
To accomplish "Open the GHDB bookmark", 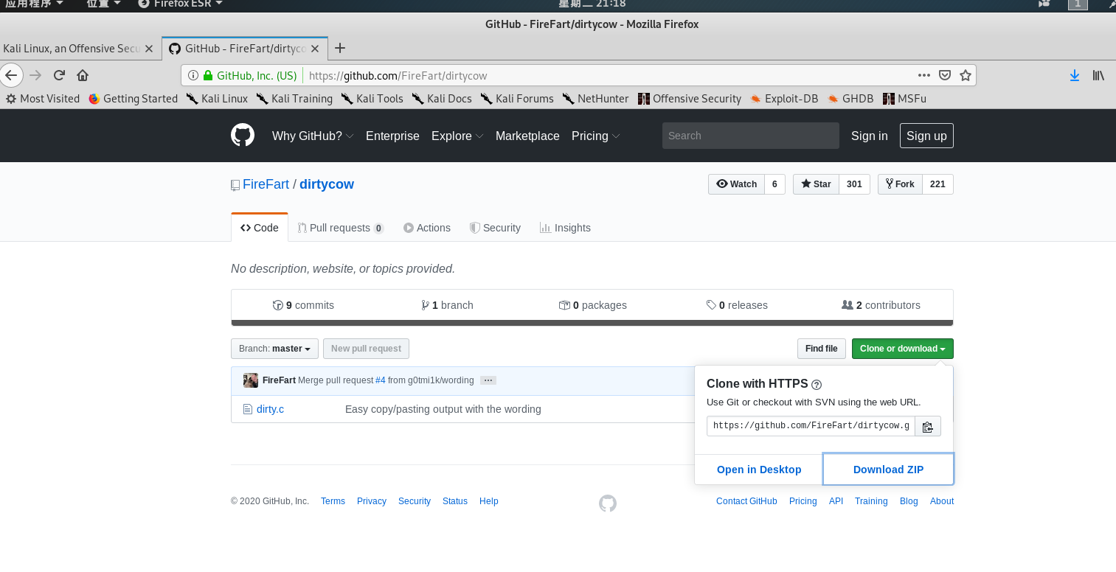I will [x=850, y=98].
